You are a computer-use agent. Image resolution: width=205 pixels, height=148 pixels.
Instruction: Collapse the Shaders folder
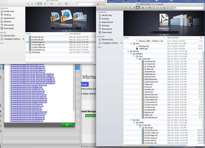click(131, 54)
